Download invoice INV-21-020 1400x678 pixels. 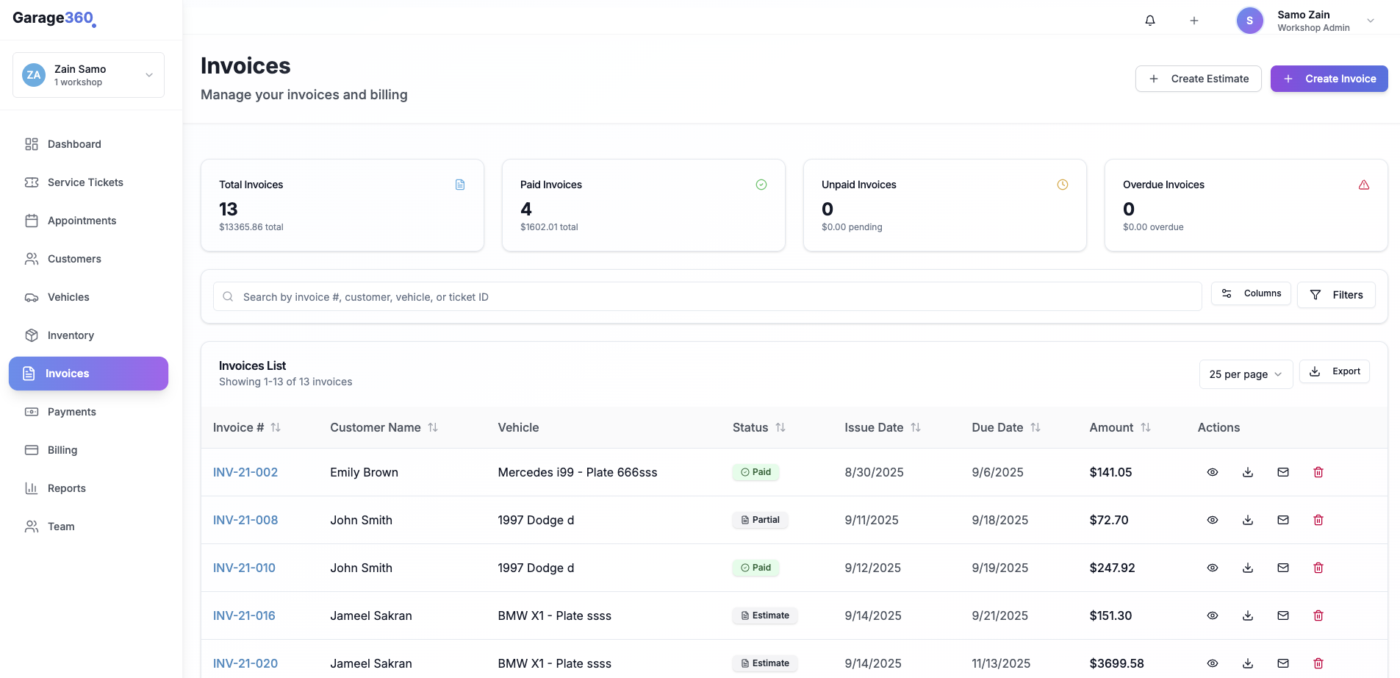[1248, 663]
